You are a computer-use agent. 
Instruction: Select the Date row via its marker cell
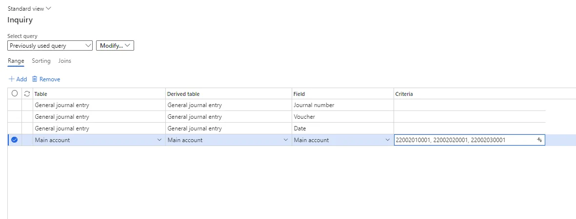coord(14,128)
